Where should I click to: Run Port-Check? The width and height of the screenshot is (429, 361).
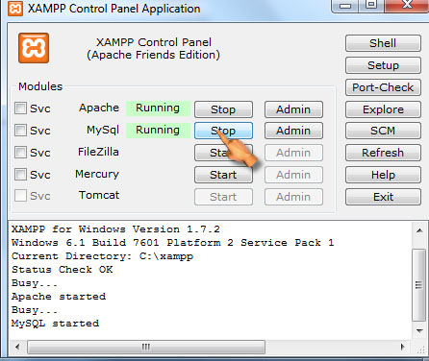383,87
